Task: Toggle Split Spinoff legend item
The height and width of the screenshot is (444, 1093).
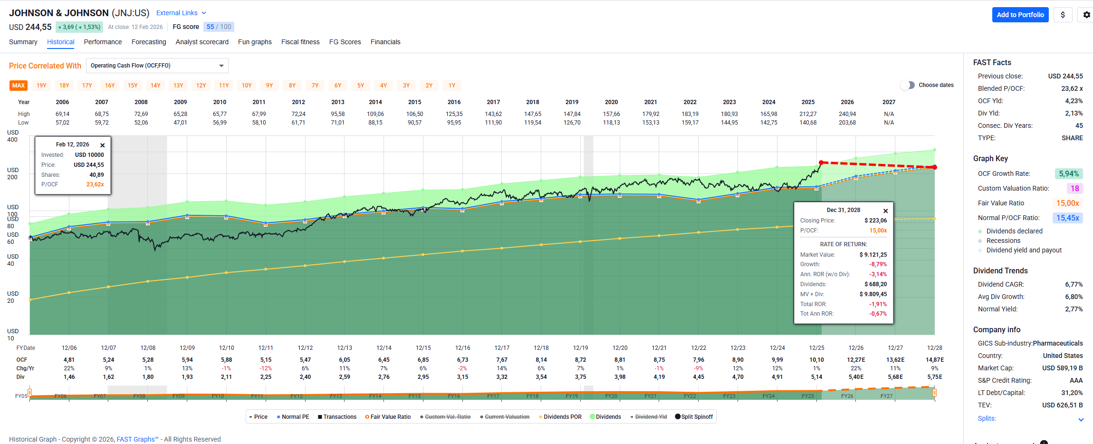Action: [x=694, y=417]
